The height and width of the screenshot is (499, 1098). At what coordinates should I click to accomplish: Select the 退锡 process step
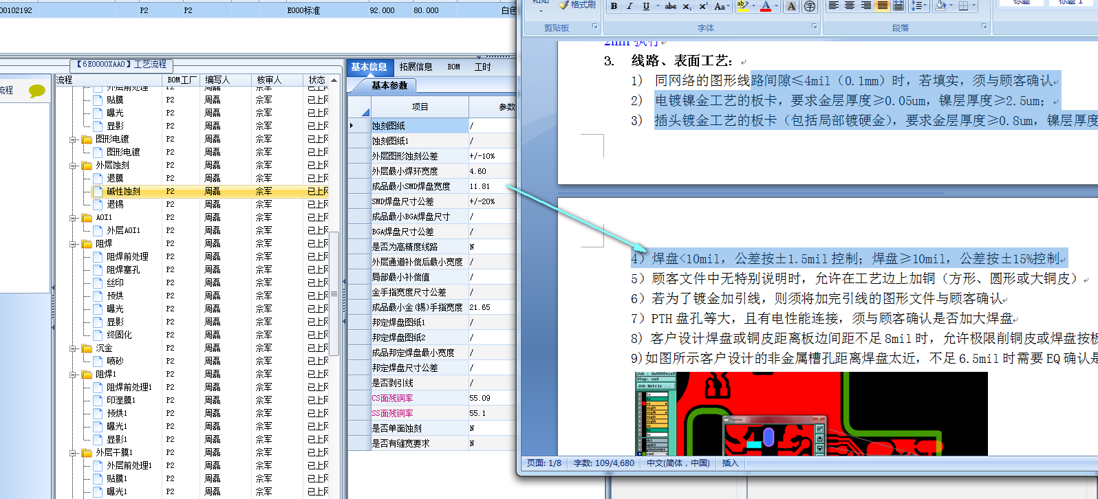tap(115, 204)
